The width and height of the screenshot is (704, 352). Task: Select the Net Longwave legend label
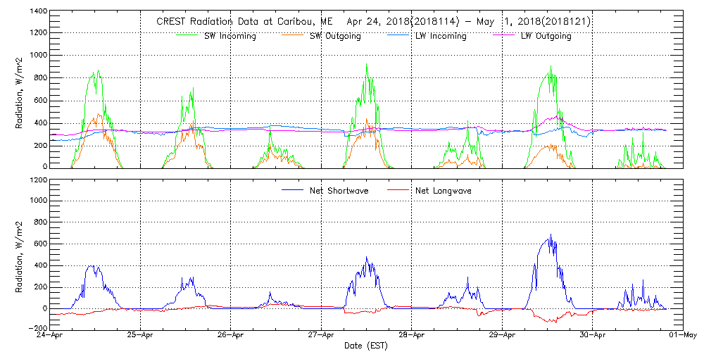click(x=443, y=191)
